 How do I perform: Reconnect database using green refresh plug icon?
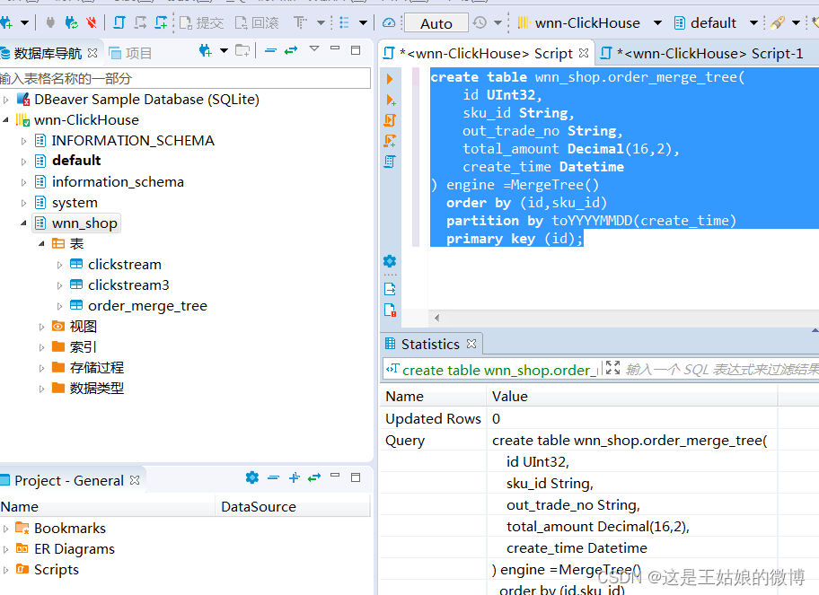69,22
